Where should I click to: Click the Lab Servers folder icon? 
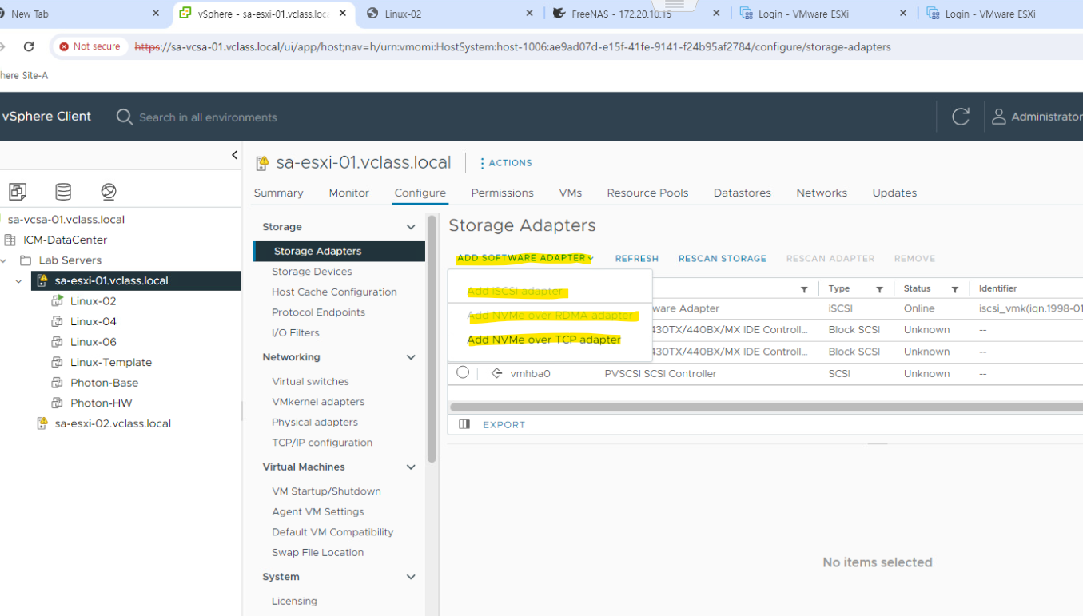26,260
